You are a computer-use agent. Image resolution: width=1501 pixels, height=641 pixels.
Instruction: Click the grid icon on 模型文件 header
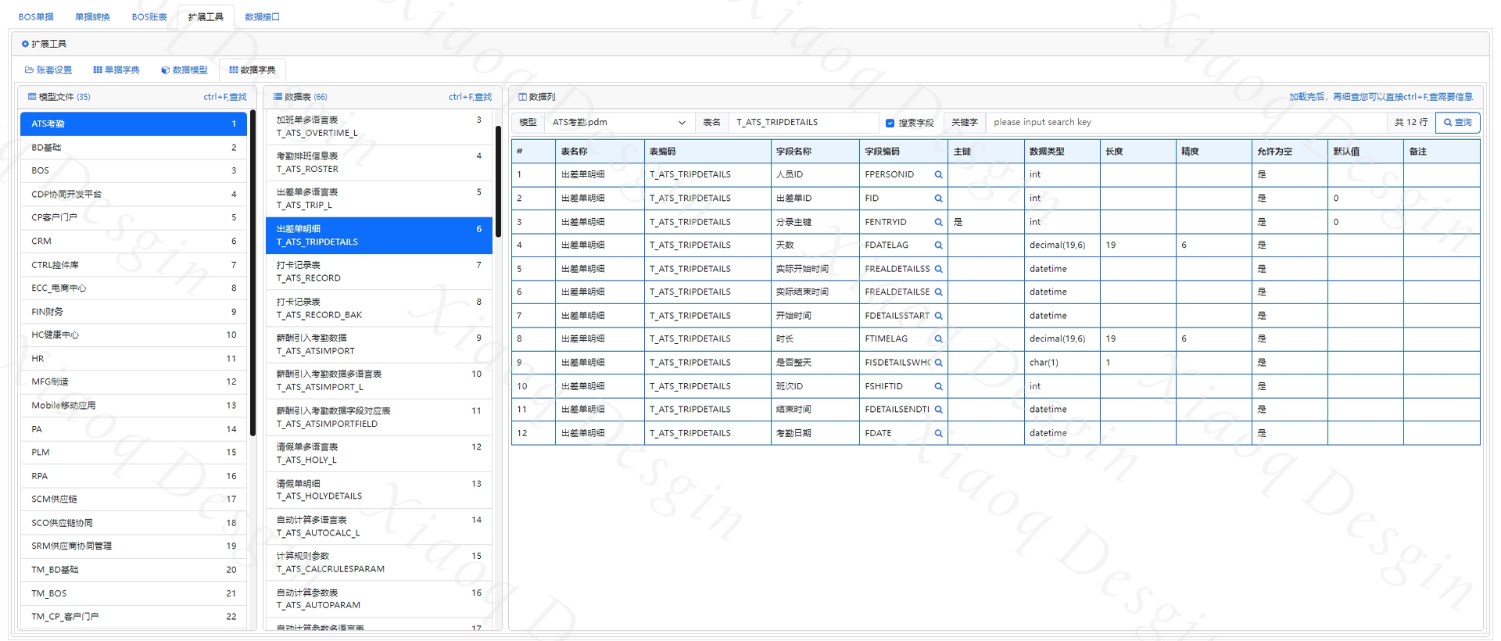click(x=32, y=97)
